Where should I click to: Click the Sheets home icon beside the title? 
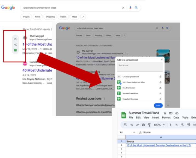pyautogui.click(x=124, y=115)
